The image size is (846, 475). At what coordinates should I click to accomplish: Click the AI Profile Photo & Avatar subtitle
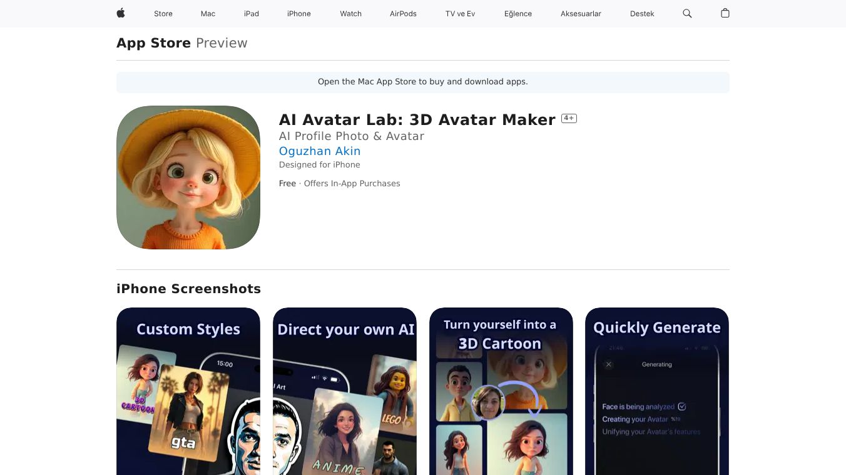point(352,136)
